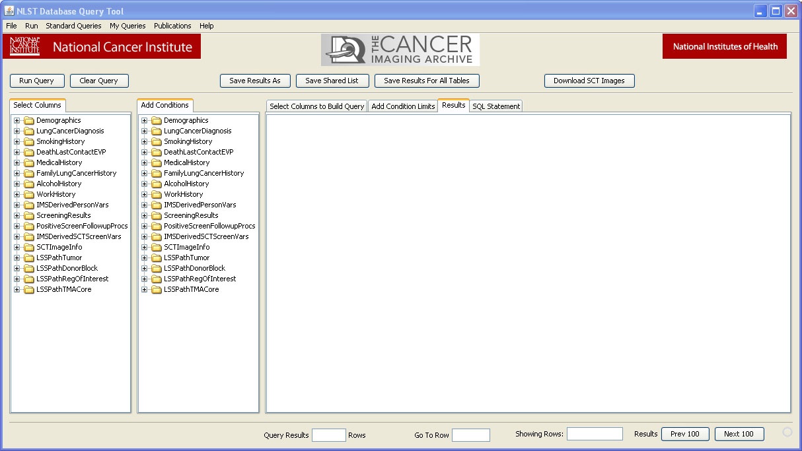
Task: Open the My Queries menu
Action: point(128,26)
